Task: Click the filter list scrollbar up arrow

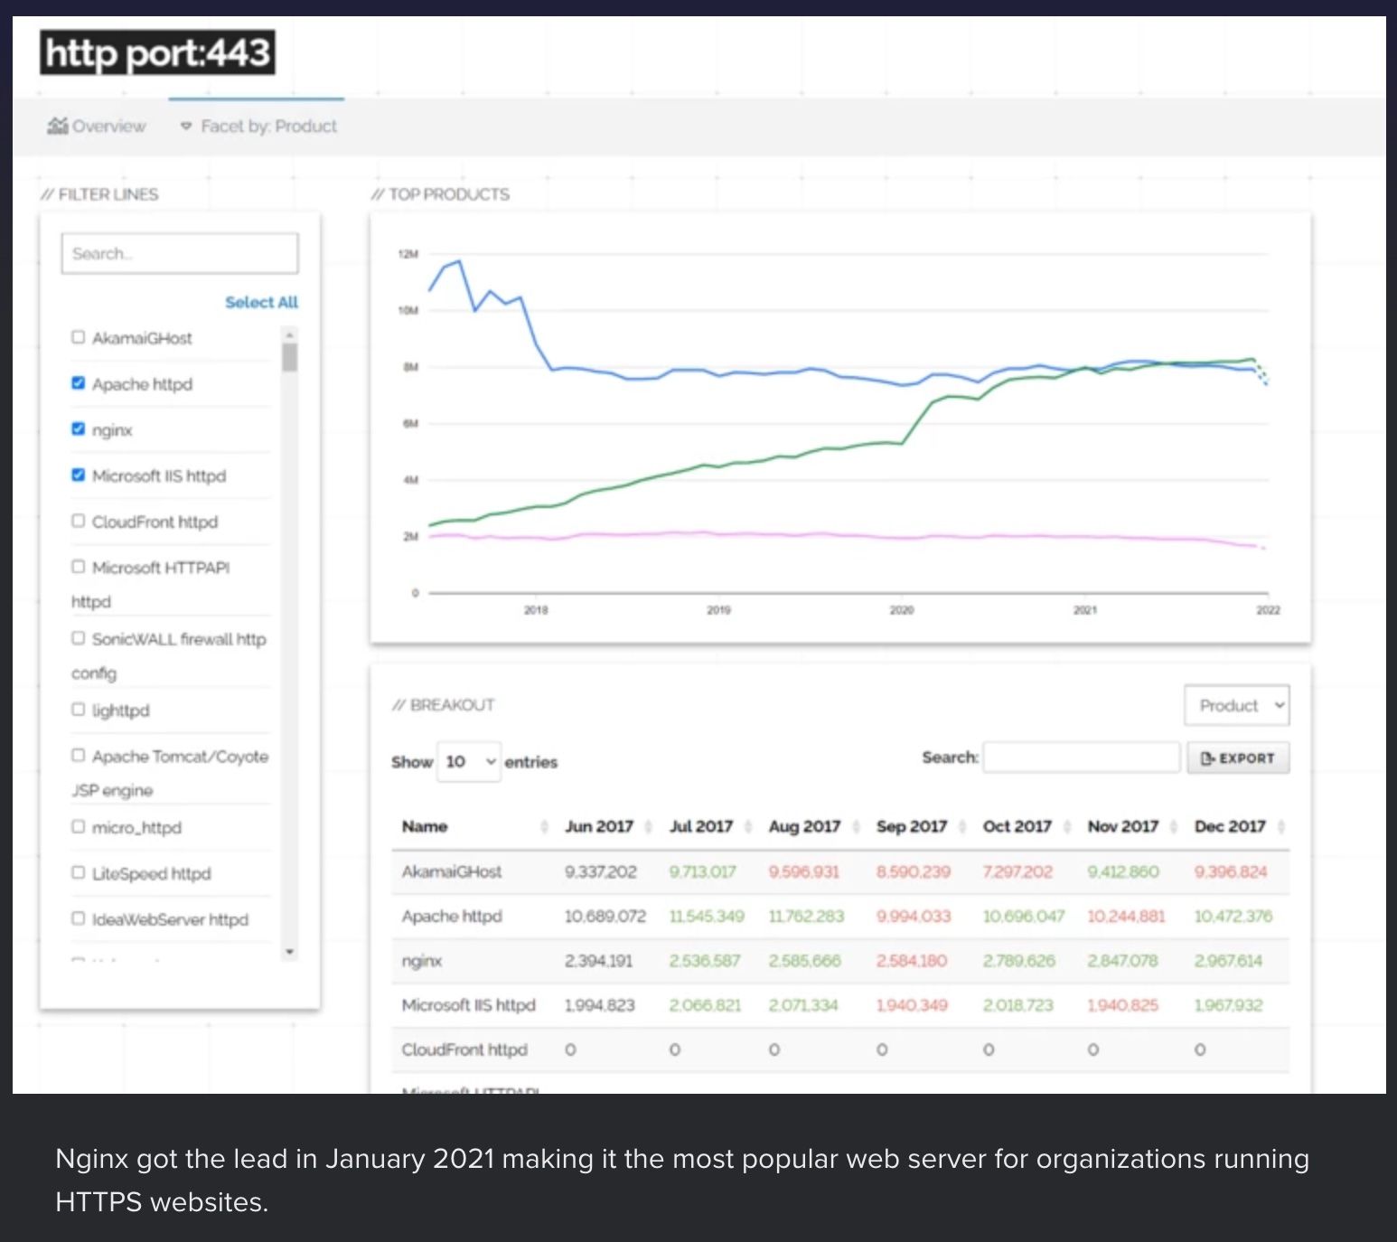Action: coord(290,334)
